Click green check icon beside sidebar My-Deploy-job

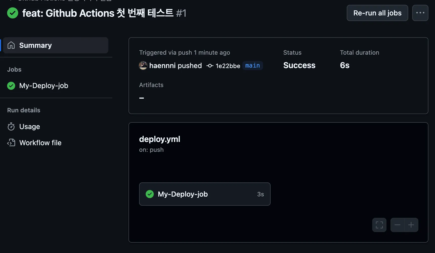click(x=11, y=86)
